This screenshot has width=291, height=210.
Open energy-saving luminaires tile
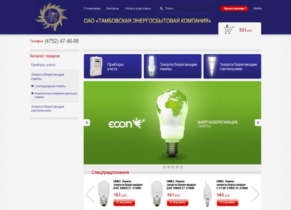[x=232, y=66]
